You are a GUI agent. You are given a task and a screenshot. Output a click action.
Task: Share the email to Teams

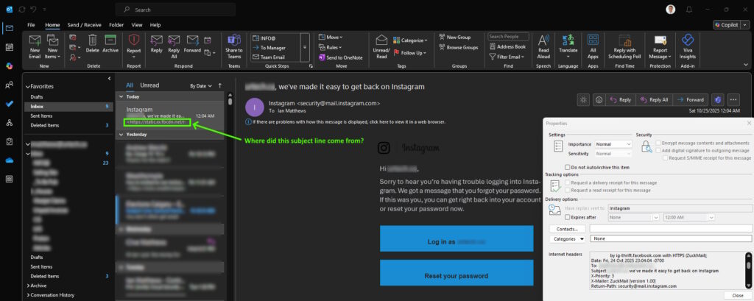tap(234, 46)
